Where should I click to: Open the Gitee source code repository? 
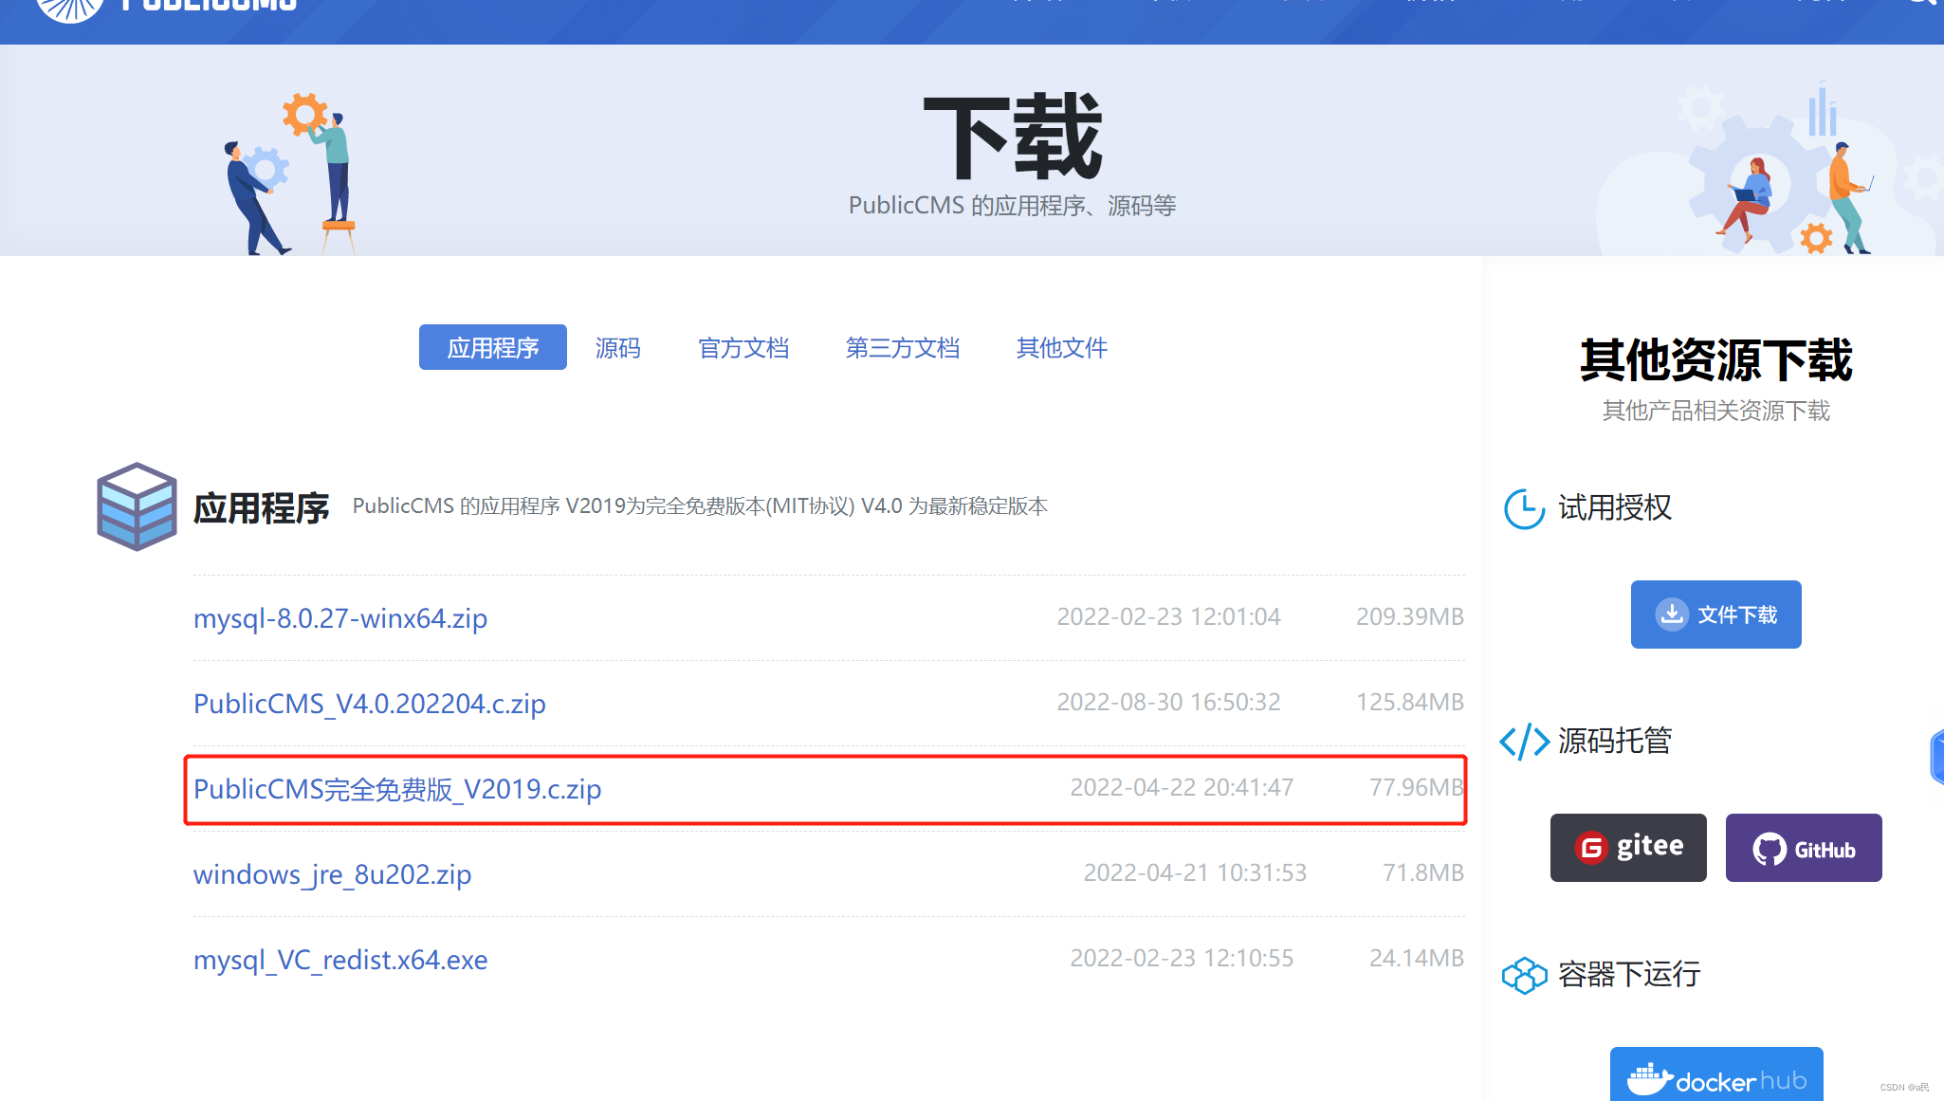pyautogui.click(x=1627, y=847)
